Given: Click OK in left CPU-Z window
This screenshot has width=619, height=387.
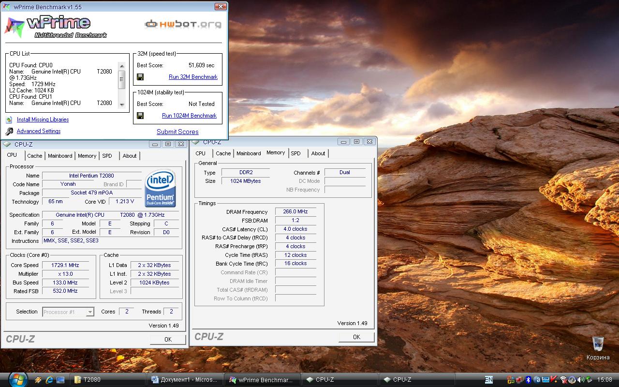Looking at the screenshot, I should click(x=168, y=339).
